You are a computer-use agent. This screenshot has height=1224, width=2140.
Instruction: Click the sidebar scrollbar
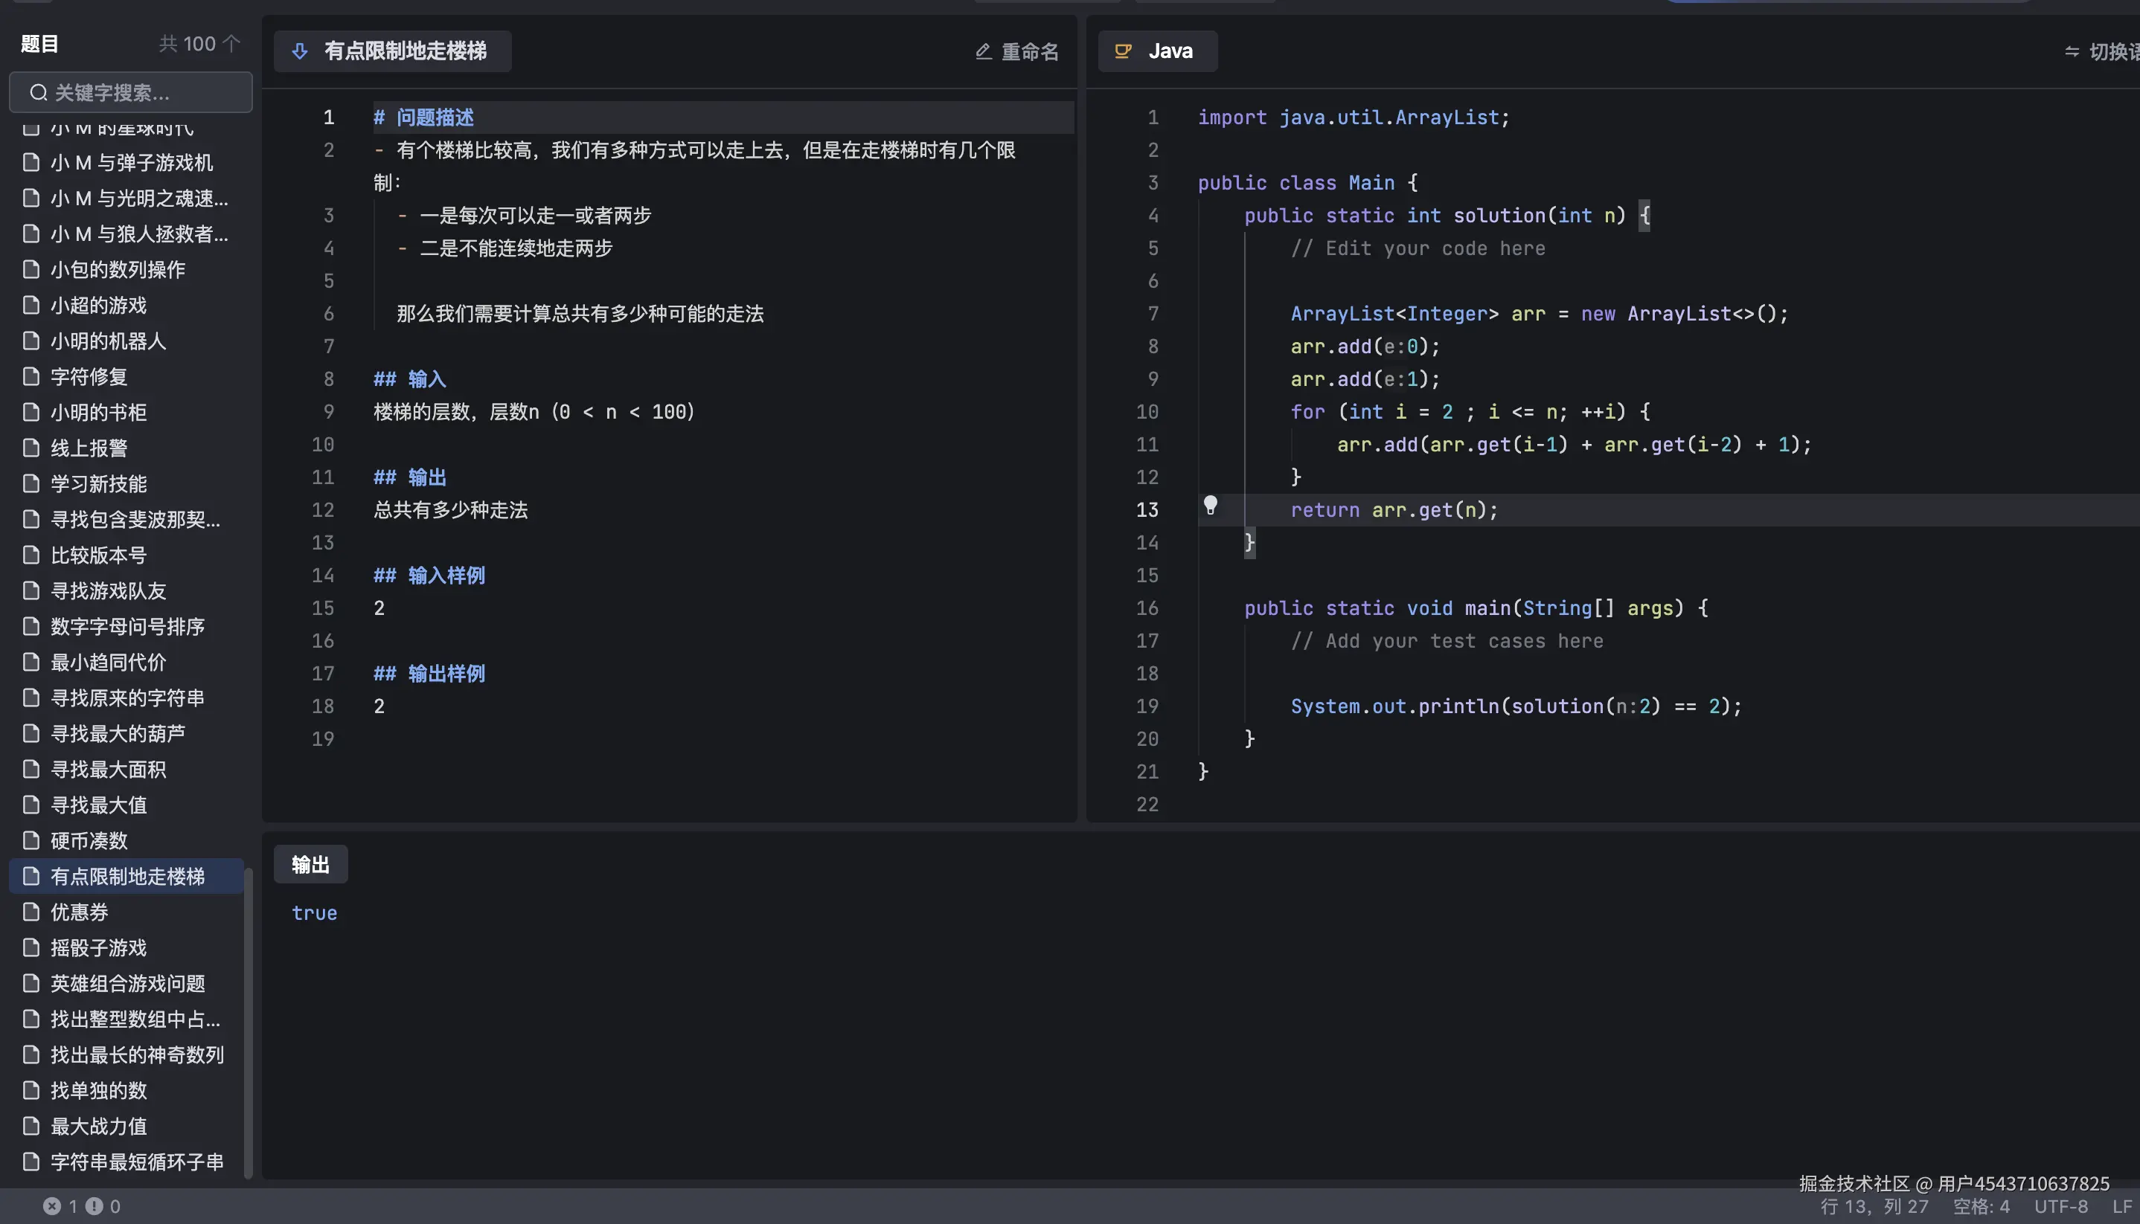(250, 1025)
